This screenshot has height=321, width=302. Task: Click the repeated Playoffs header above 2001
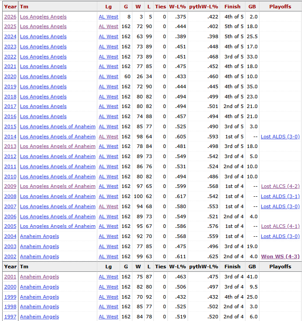[x=280, y=267]
